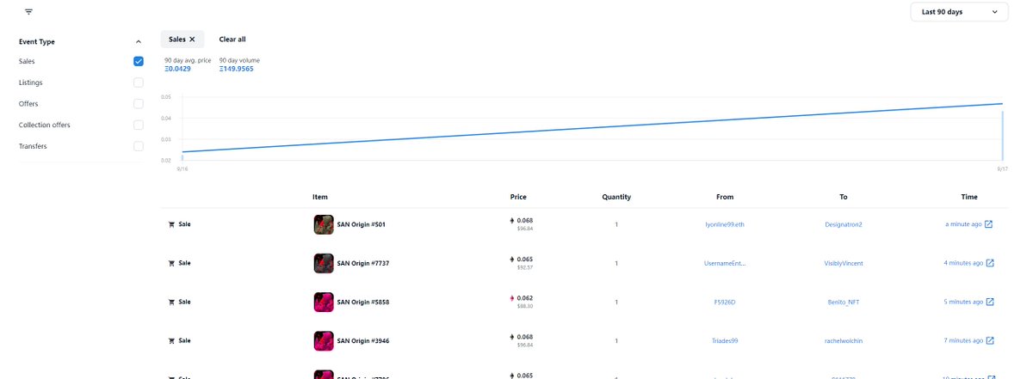The width and height of the screenshot is (1033, 379).
Task: Click the Price column header
Action: point(517,197)
